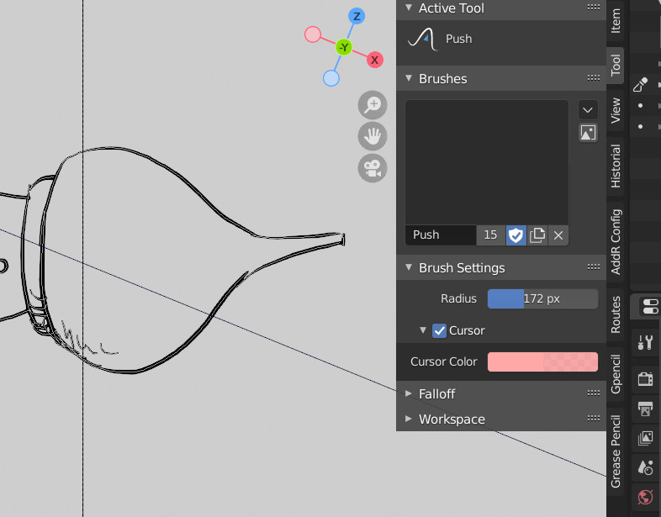661x517 pixels.
Task: Expand the Workspace panel
Action: coord(409,419)
